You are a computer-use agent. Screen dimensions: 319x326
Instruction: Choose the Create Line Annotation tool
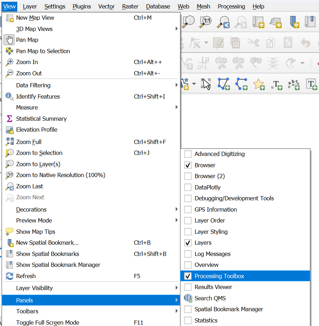pyautogui.click(x=241, y=84)
